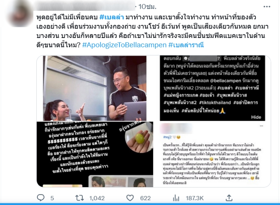Viewport: 280px width, 205px height.
Task: Click the blurred author display name
Action: (85, 7)
